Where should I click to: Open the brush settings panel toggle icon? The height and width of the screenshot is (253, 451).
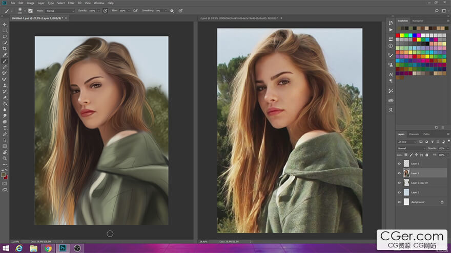pos(30,11)
